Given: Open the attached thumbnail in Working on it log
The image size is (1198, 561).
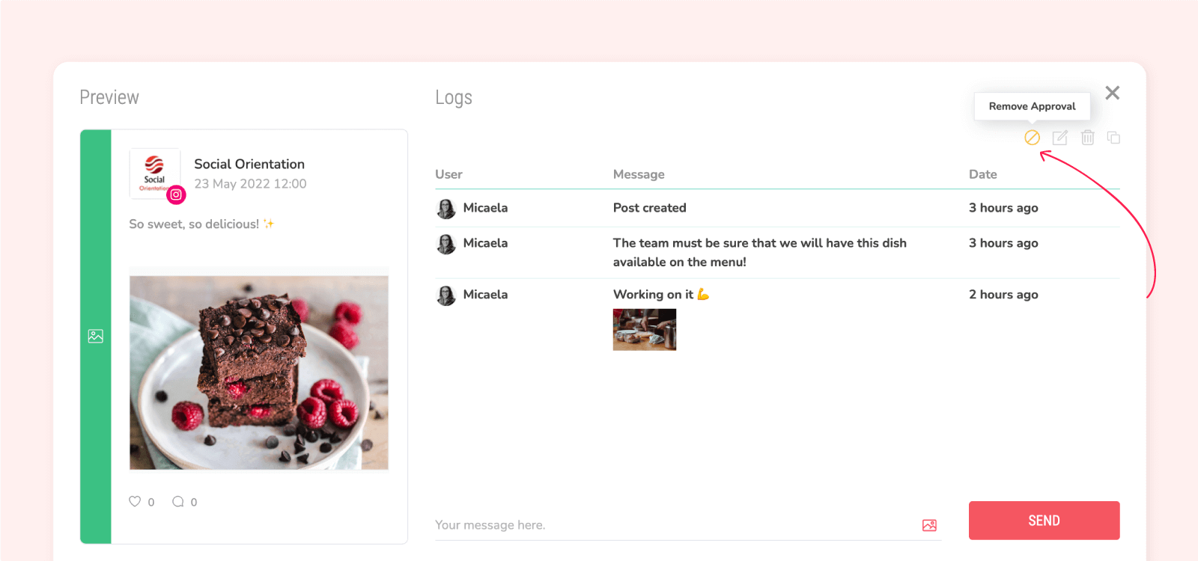Looking at the screenshot, I should click(644, 330).
